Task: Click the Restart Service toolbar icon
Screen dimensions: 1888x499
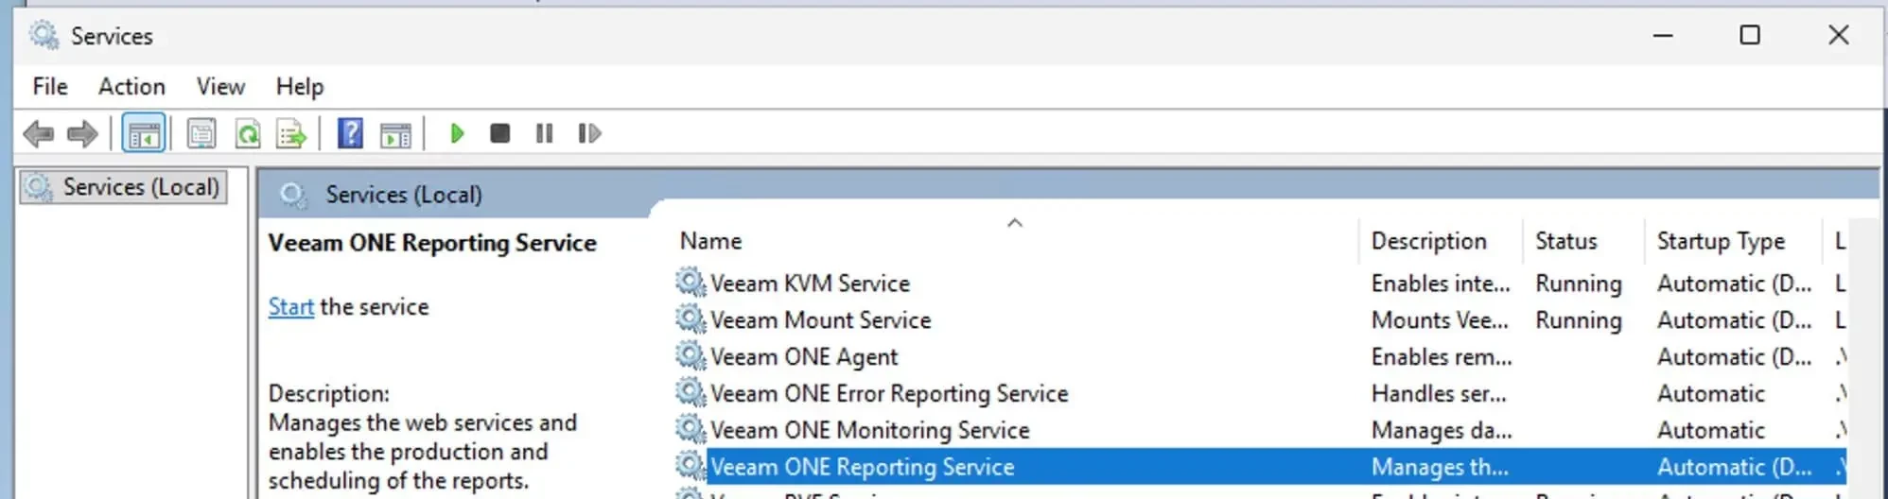Action: (x=589, y=133)
